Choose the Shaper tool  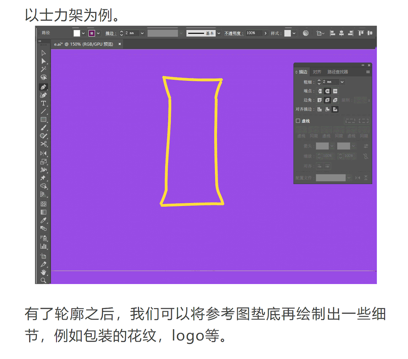pyautogui.click(x=44, y=136)
